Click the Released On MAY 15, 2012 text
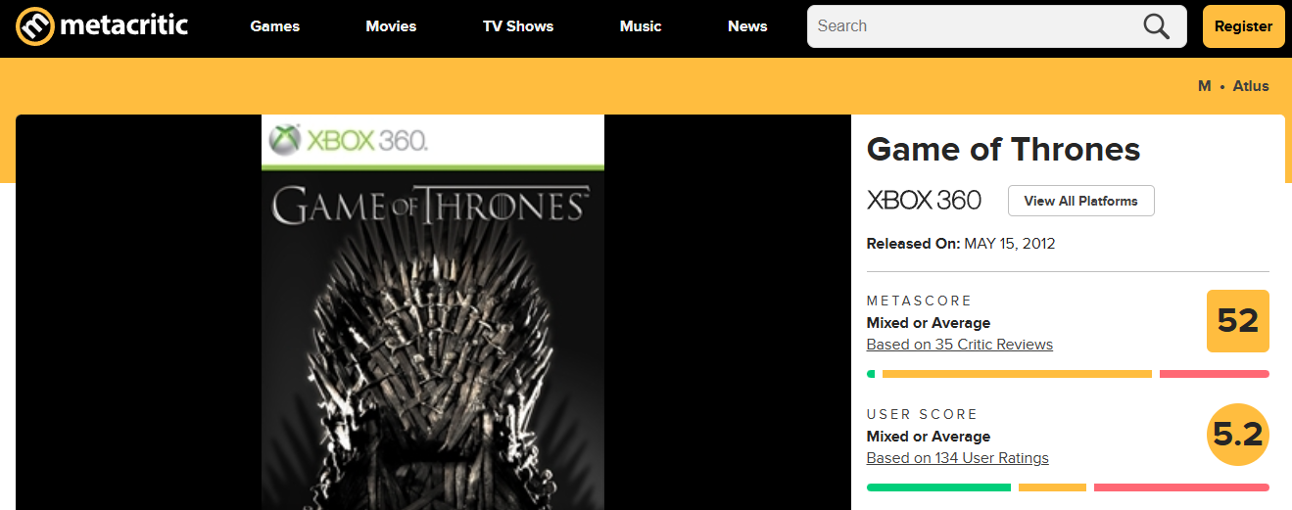This screenshot has height=510, width=1292. pos(961,244)
